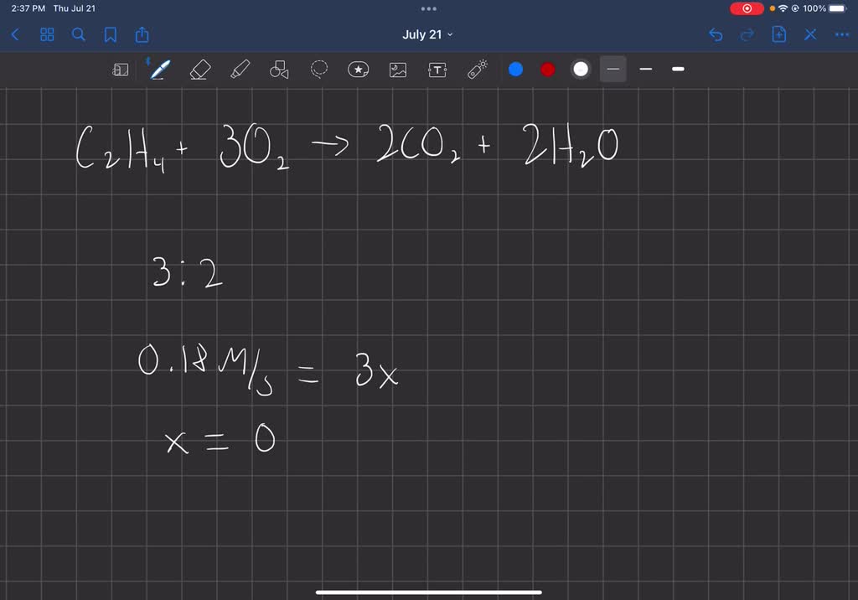The width and height of the screenshot is (858, 600).
Task: Select the fountain Pen tool
Action: 159,70
